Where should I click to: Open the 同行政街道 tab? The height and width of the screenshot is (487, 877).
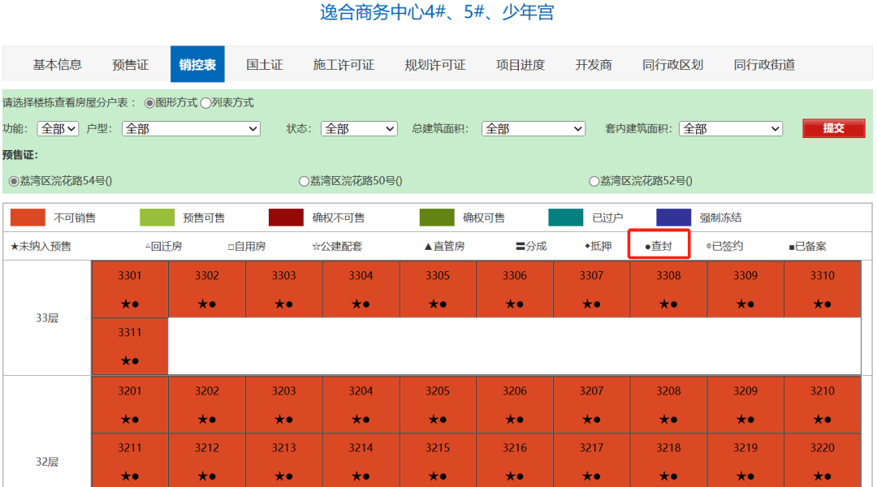click(x=764, y=65)
